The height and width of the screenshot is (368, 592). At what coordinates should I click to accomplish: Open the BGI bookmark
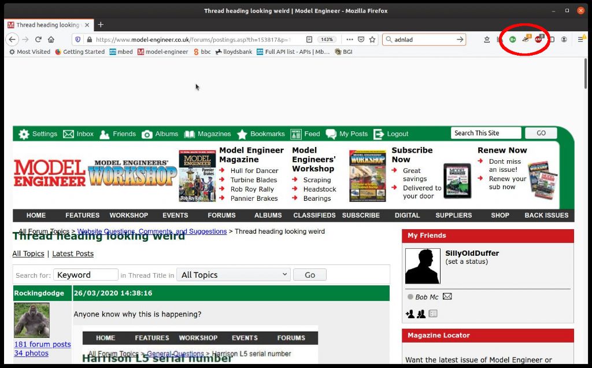pos(343,51)
